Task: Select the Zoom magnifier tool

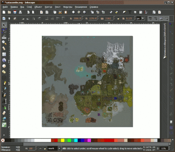Action: [x=4, y=43]
